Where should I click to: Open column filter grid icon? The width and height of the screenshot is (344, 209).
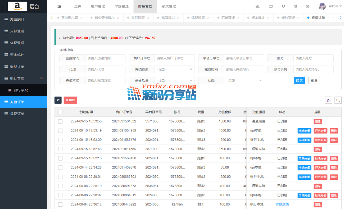point(329,100)
